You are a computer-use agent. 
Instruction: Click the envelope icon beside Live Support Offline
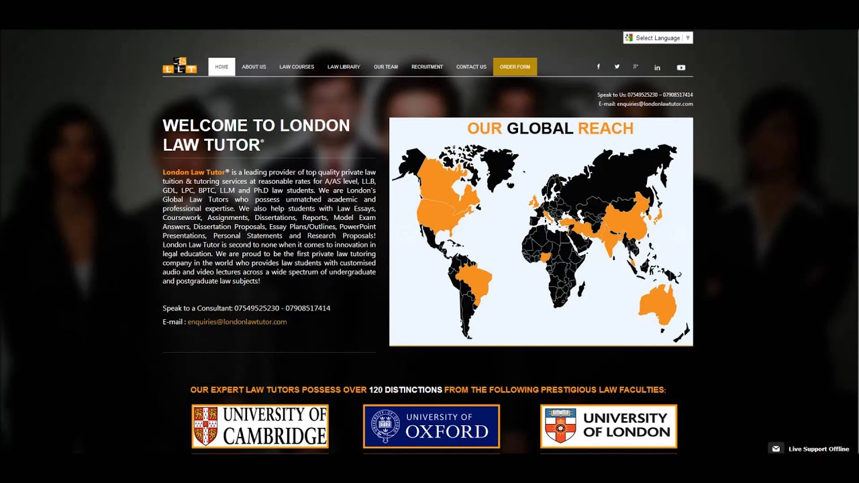coord(776,449)
